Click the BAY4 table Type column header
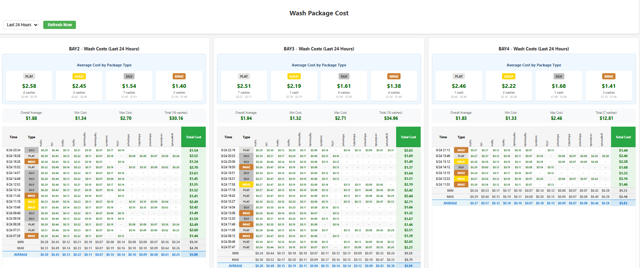This screenshot has width=640, height=268. pos(461,137)
